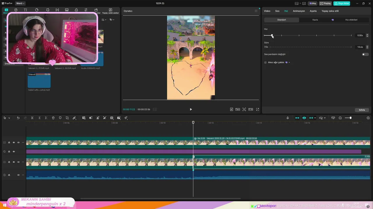Open the media sort dropdown

(x=104, y=20)
